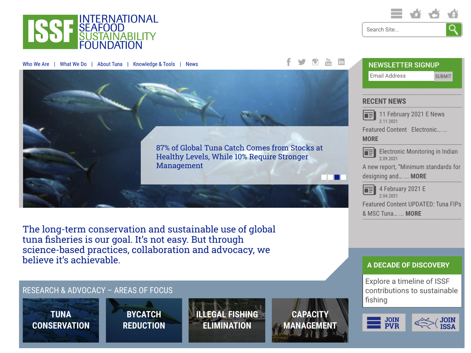The image size is (471, 353).
Task: Click the RECENT NEWS heading
Action: [384, 101]
